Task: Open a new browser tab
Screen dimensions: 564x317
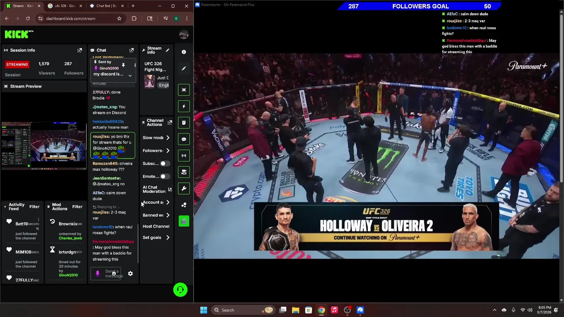Action: click(133, 6)
